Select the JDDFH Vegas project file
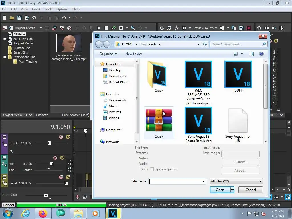Screen dimensions: 292x219 [238, 77]
